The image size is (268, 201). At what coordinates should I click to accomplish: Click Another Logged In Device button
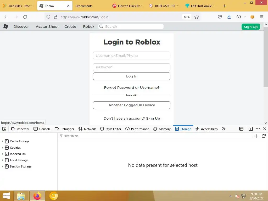tap(132, 105)
